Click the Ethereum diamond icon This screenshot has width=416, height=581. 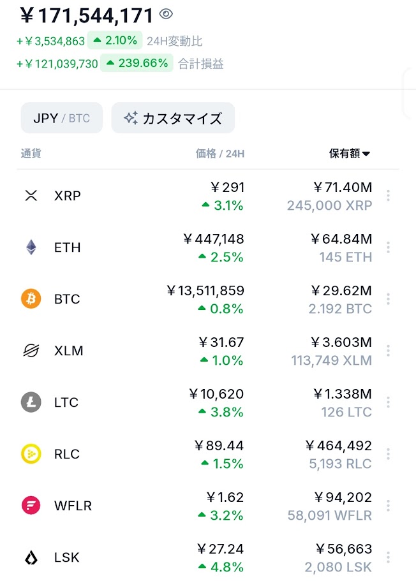(x=31, y=247)
